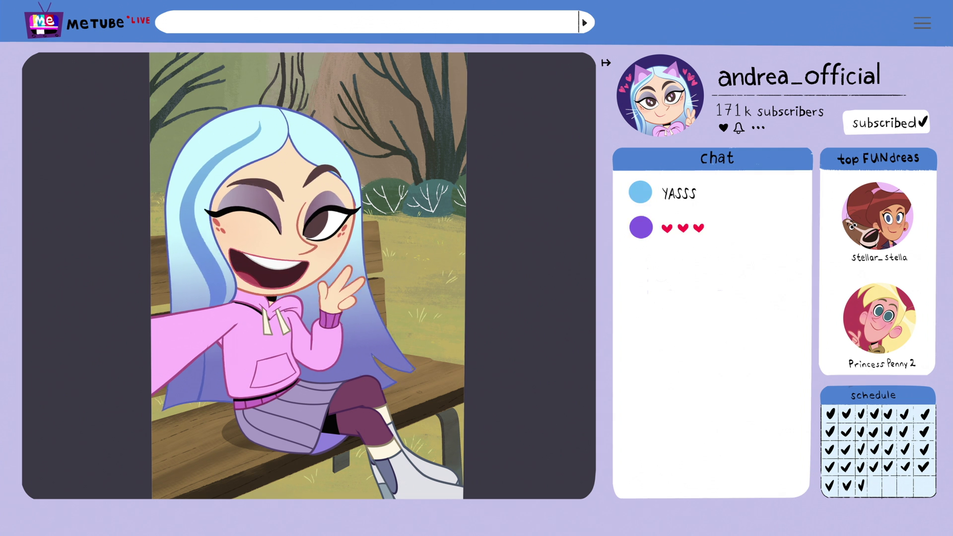Open the schedule panel header
This screenshot has height=536, width=953.
tap(878, 395)
